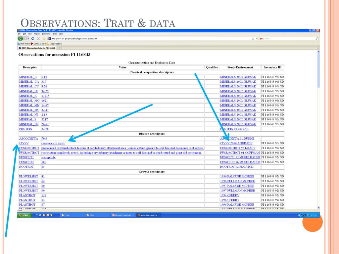Click the PROTEIN value 22.58
The image size is (339, 254).
click(45, 129)
